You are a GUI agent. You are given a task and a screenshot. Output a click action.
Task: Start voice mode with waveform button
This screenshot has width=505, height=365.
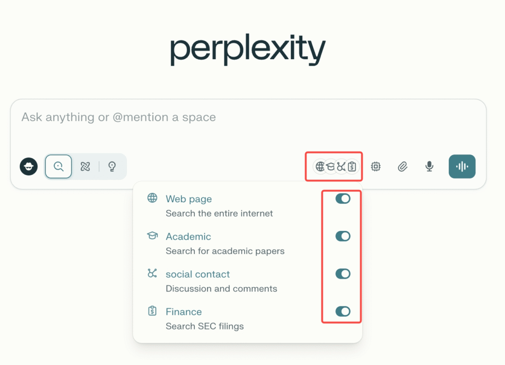pyautogui.click(x=462, y=167)
